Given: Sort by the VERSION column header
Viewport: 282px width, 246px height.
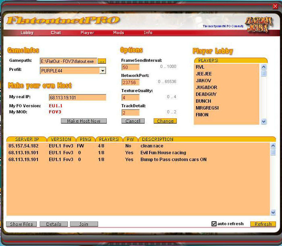Looking at the screenshot, I should pyautogui.click(x=61, y=139).
